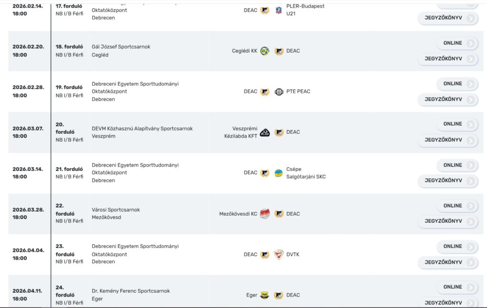
Task: Click the Gál József Sportcsarnok venue text
Action: [121, 47]
